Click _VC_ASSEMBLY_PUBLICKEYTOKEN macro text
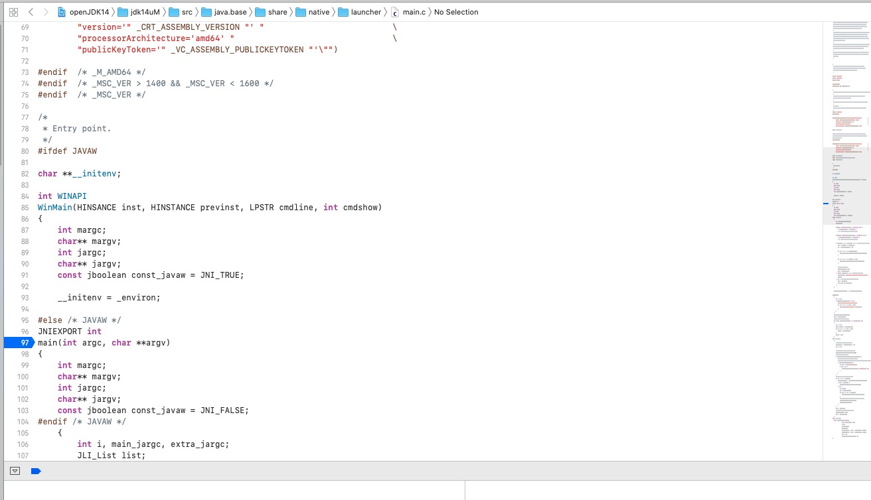This screenshot has height=500, width=871. coord(236,50)
